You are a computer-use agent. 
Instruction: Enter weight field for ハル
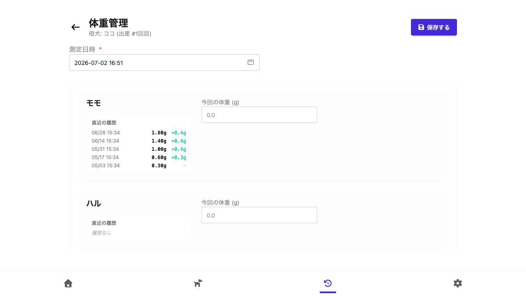pyautogui.click(x=259, y=215)
